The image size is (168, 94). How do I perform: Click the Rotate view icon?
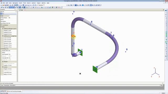(x=97, y=5)
